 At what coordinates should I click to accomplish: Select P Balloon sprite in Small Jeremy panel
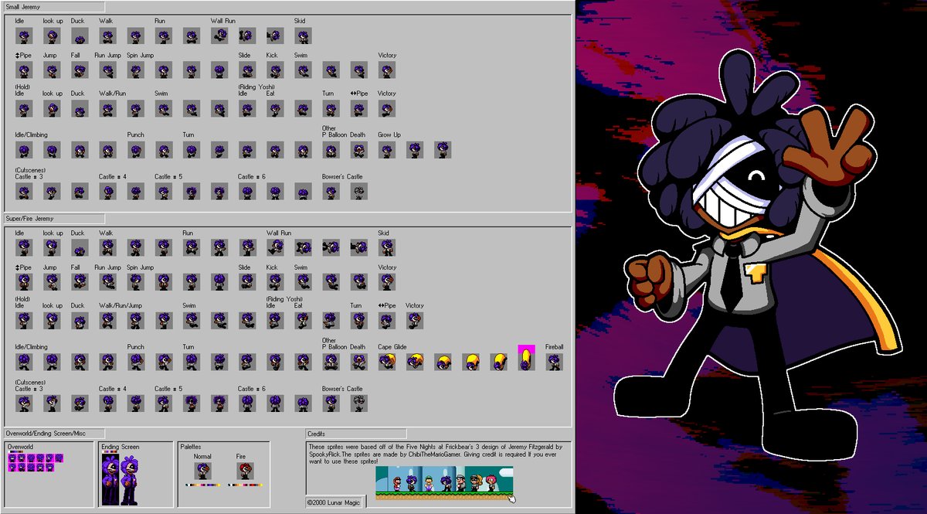[x=331, y=150]
